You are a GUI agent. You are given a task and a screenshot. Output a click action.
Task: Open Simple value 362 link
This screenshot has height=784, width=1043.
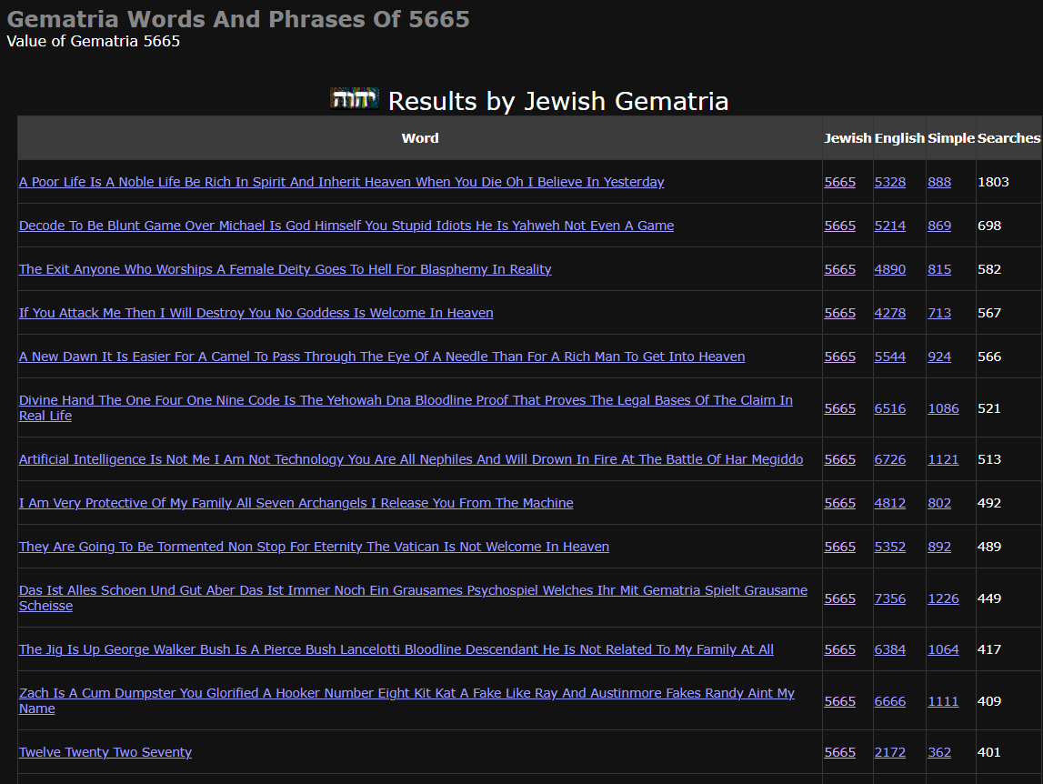coord(939,752)
